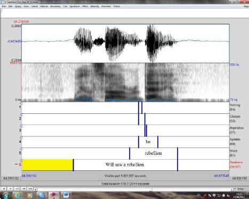Select the 'be' syllable interval
This screenshot has height=199, width=249.
tap(148, 142)
